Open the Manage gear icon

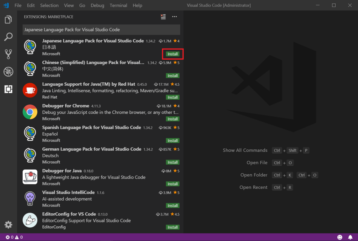(x=8, y=225)
